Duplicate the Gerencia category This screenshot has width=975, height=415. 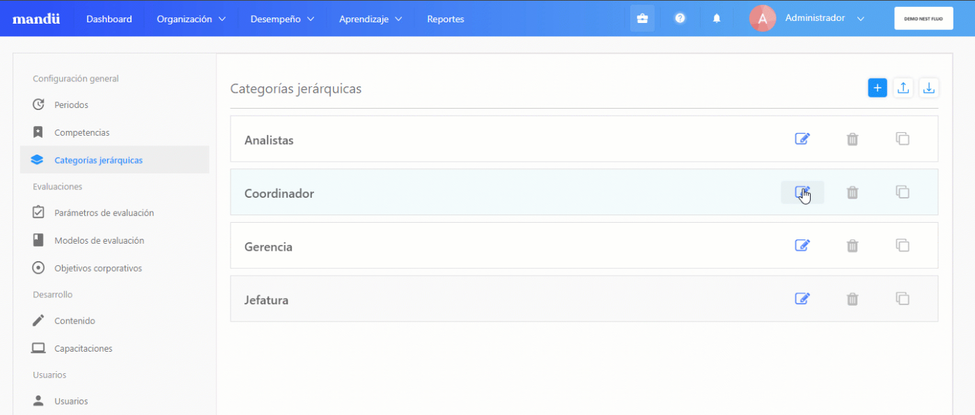(x=903, y=245)
